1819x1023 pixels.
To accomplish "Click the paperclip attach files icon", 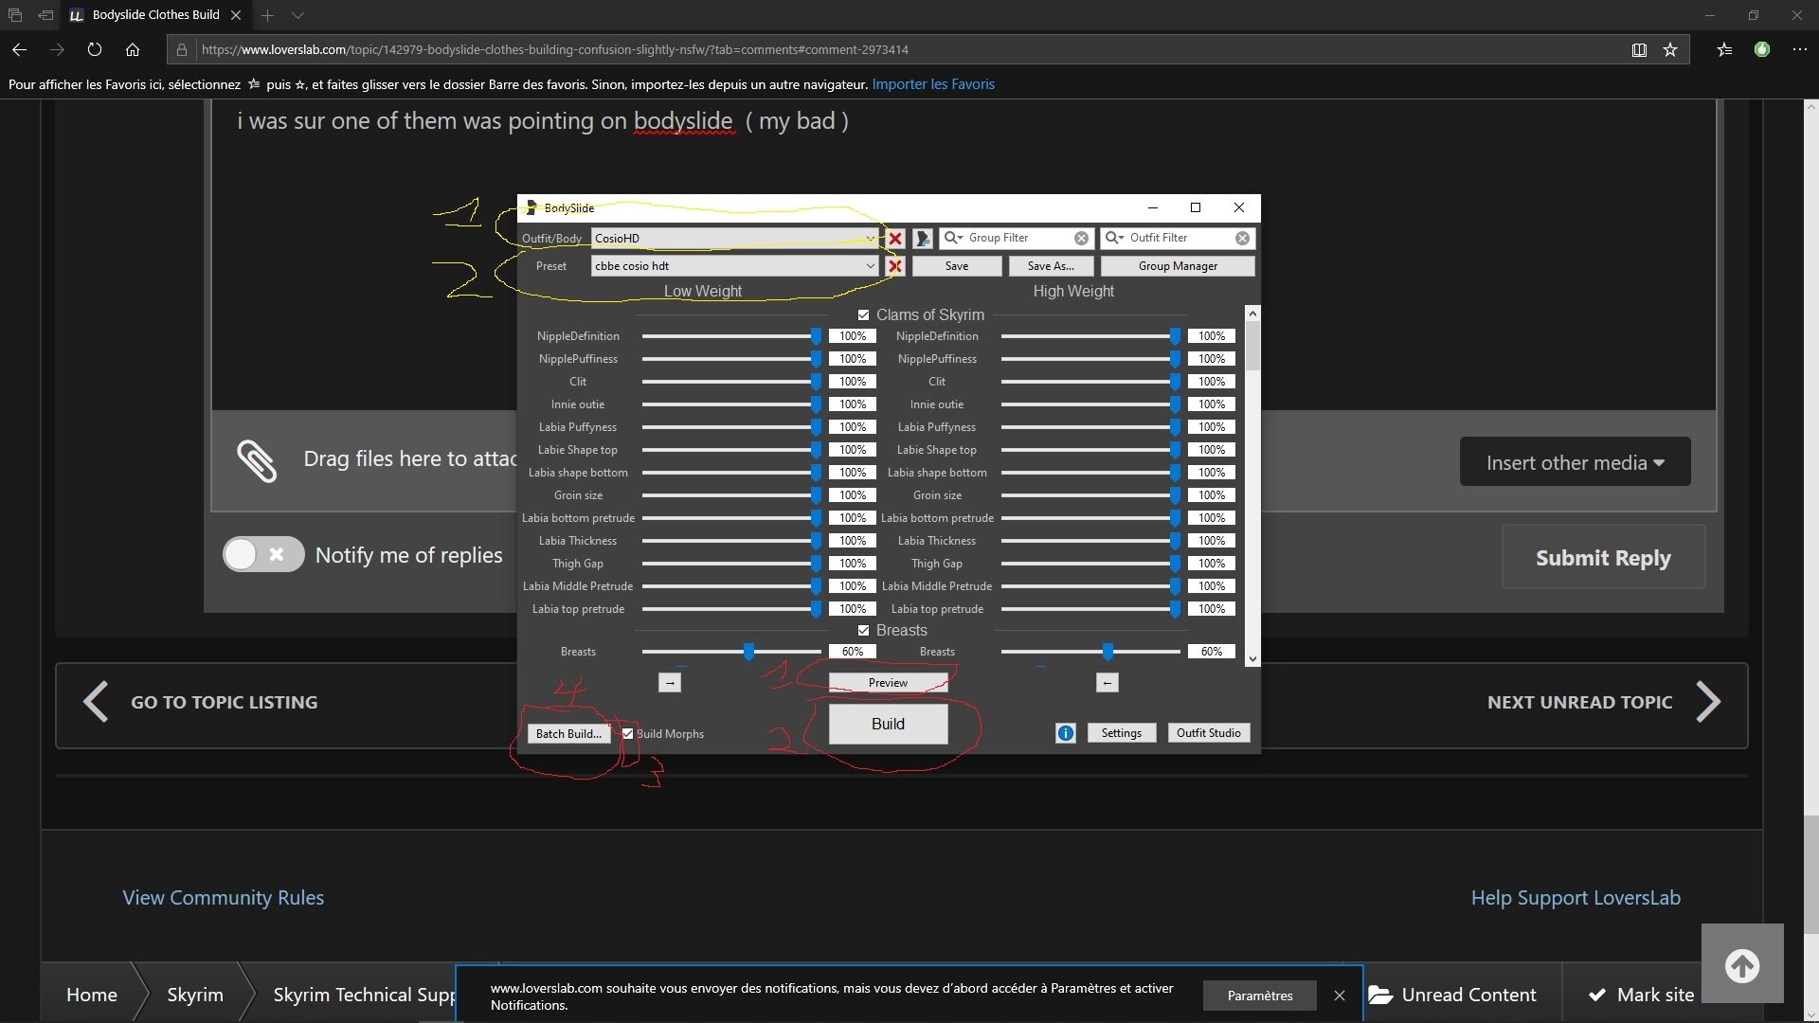I will tap(257, 461).
